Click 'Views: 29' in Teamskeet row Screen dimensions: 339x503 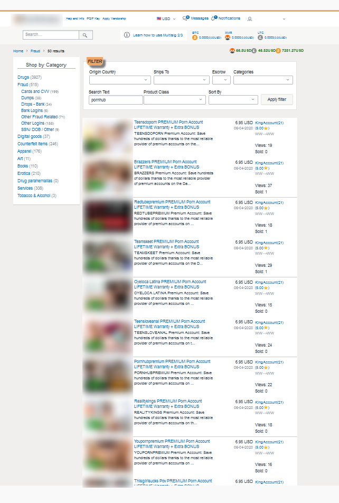(263, 265)
